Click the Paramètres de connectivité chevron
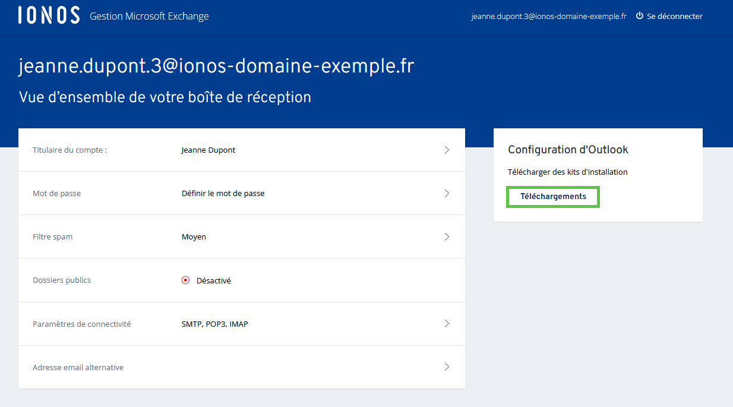733x407 pixels. pos(447,324)
